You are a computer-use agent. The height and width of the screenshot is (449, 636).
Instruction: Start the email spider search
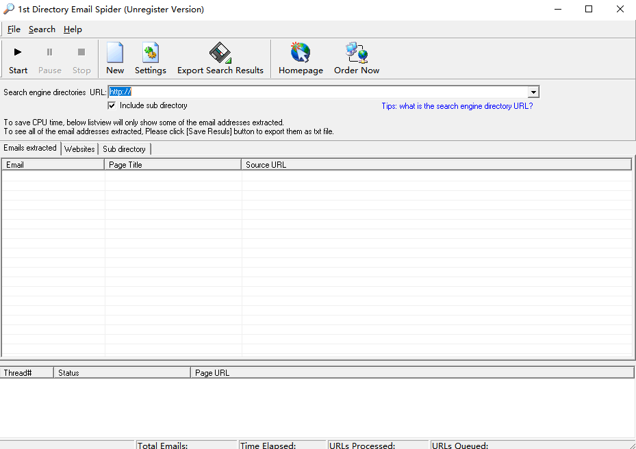click(x=18, y=59)
